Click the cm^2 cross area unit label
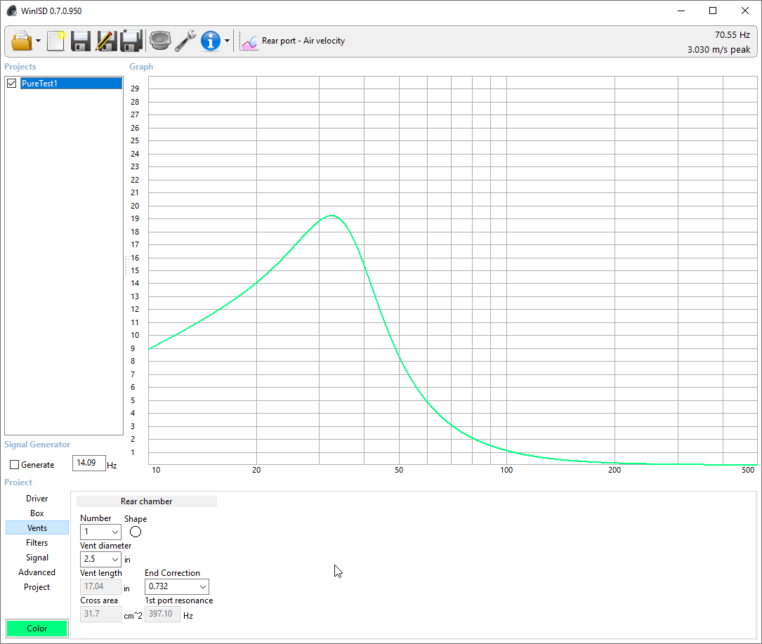 pyautogui.click(x=133, y=616)
